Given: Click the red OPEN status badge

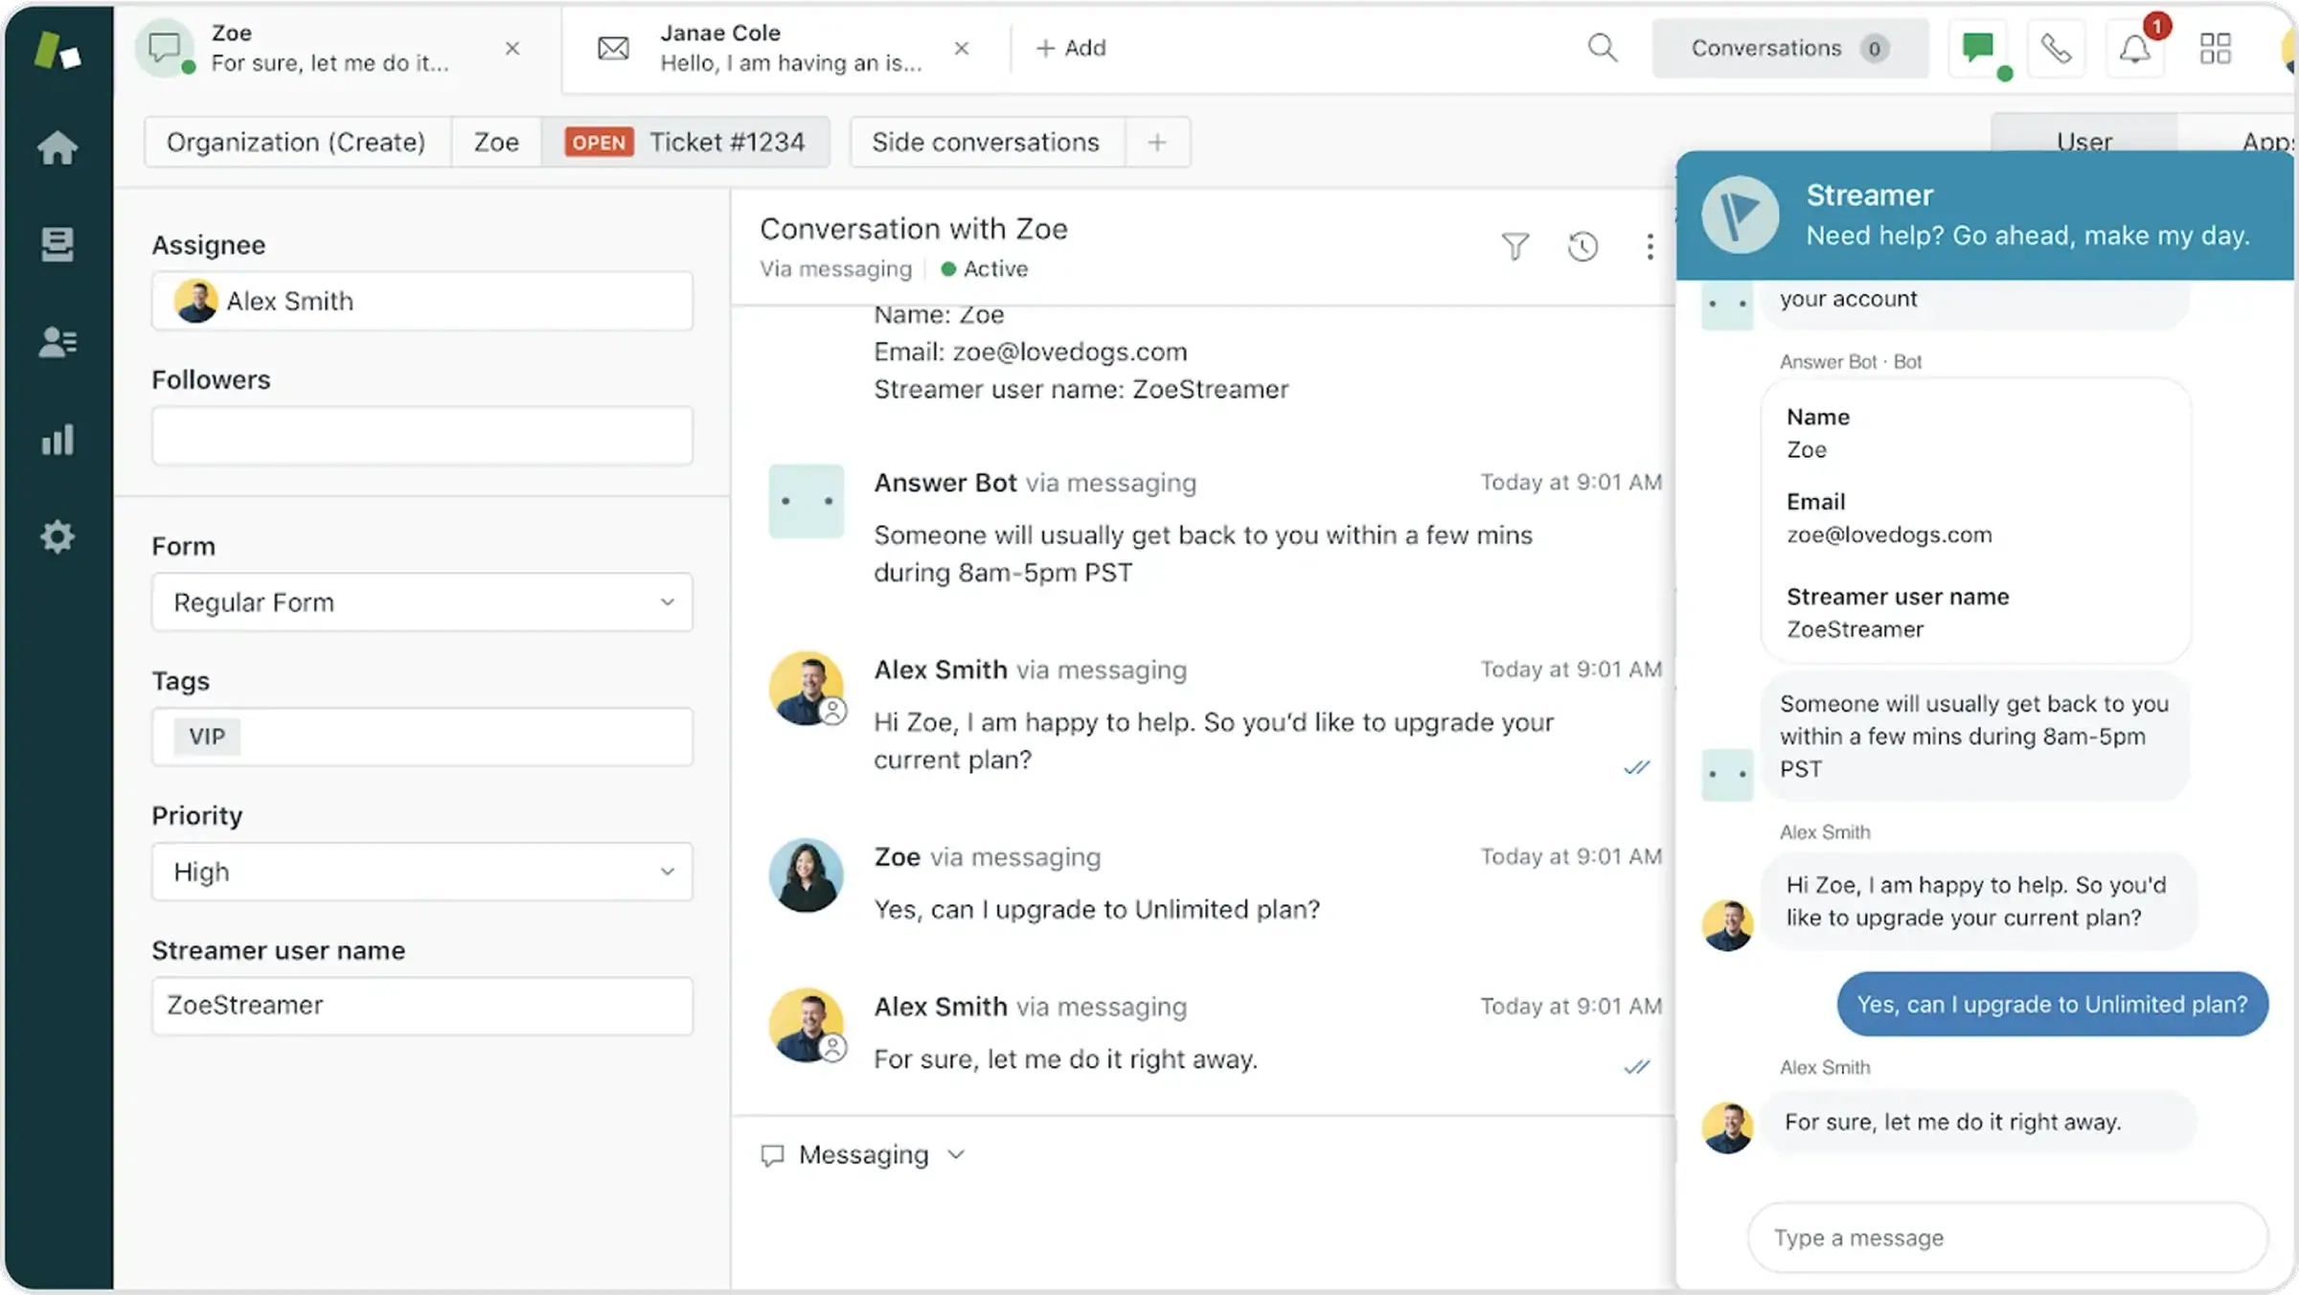Looking at the screenshot, I should [x=599, y=142].
